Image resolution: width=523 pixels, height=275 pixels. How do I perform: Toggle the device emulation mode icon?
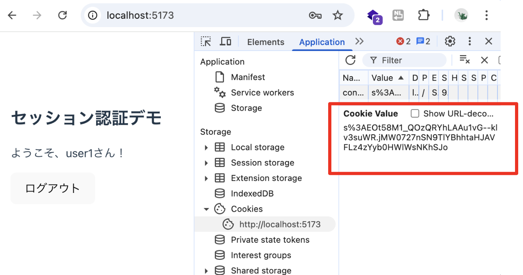click(x=226, y=41)
